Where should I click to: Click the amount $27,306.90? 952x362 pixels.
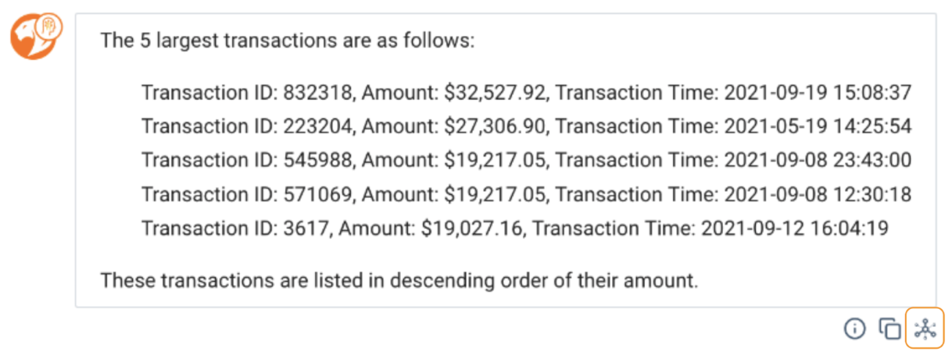click(494, 126)
